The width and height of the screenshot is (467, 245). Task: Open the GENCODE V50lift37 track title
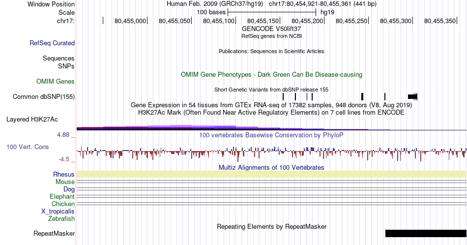(271, 29)
